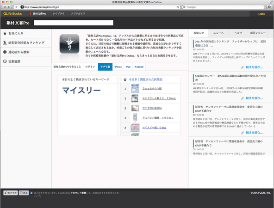
Task: Open ranked drug 5mgセルシン錠 link
Action: click(x=152, y=88)
